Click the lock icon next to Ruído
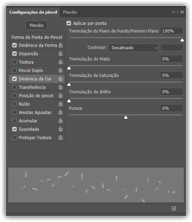The height and width of the screenshot is (222, 192). [x=61, y=104]
